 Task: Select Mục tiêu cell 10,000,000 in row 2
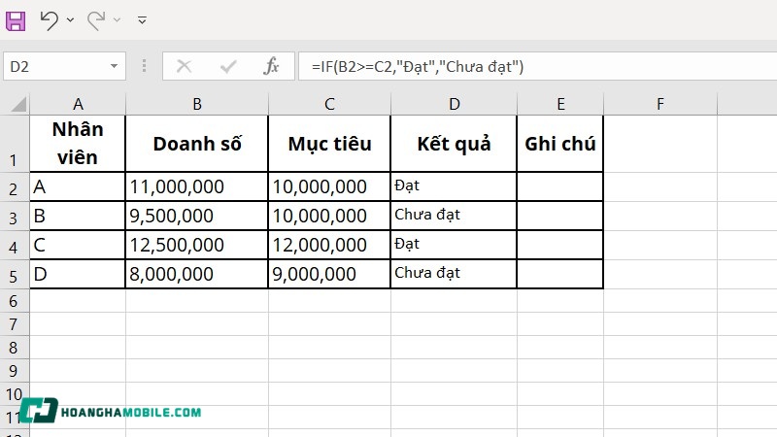click(329, 186)
